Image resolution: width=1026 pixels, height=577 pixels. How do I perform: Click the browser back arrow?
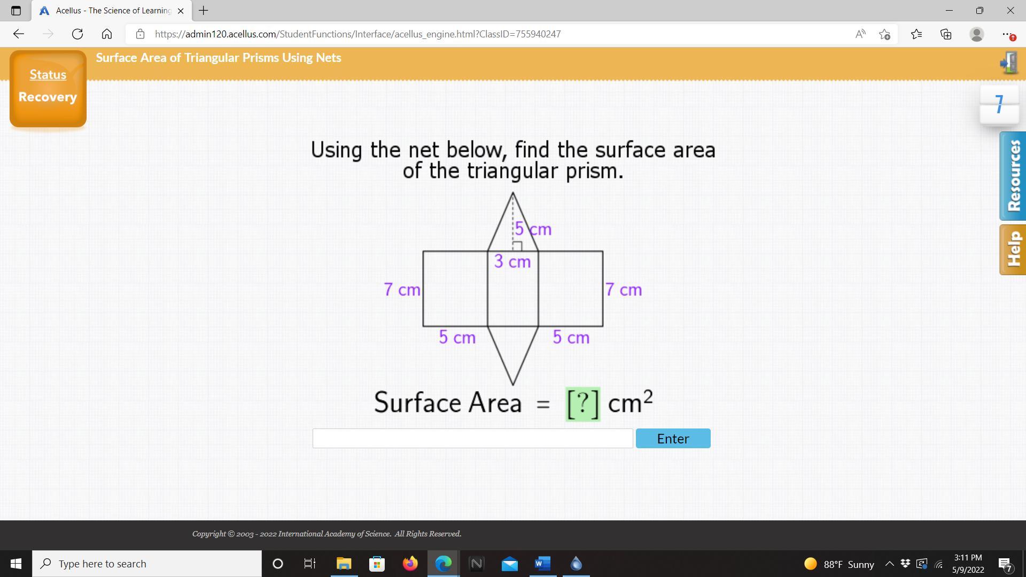[x=19, y=34]
